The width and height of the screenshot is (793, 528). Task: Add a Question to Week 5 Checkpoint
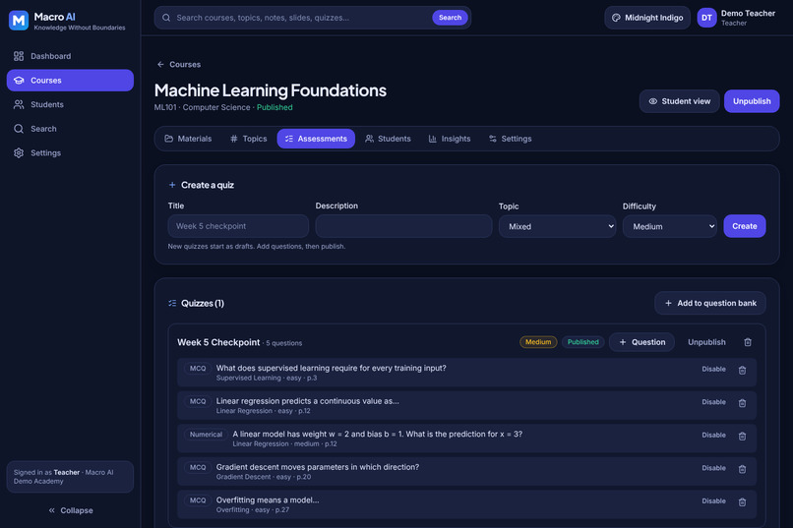(641, 342)
